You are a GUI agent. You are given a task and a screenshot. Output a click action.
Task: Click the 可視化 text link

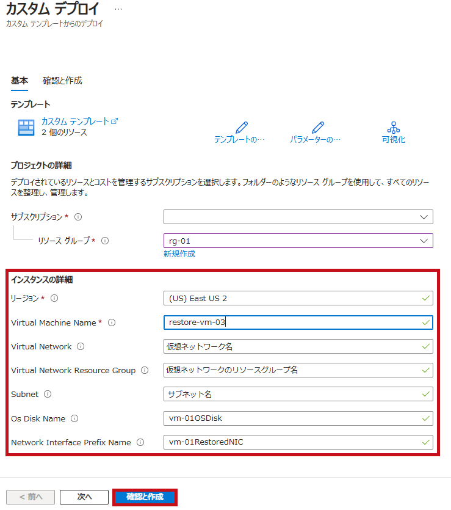point(394,139)
